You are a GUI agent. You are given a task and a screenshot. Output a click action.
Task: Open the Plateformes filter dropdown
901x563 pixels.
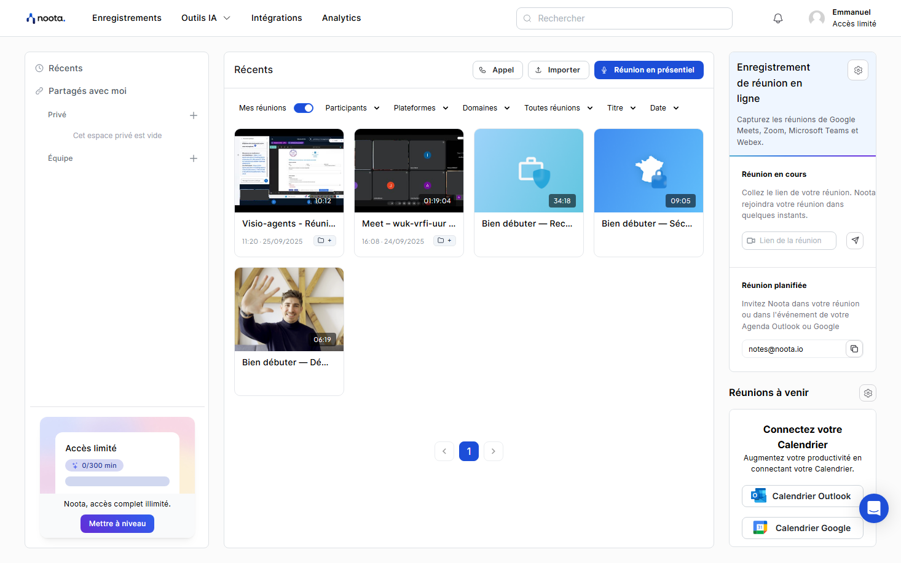pos(421,108)
